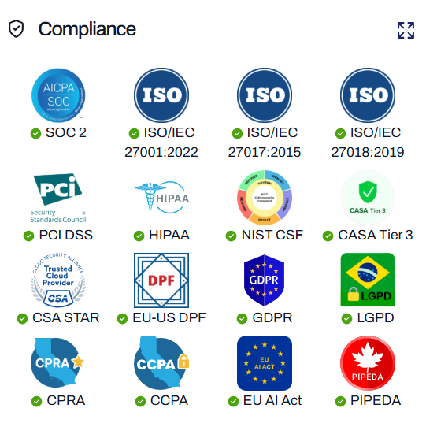The height and width of the screenshot is (438, 426).
Task: Click the PCI Security Standards Council logo
Action: [58, 198]
